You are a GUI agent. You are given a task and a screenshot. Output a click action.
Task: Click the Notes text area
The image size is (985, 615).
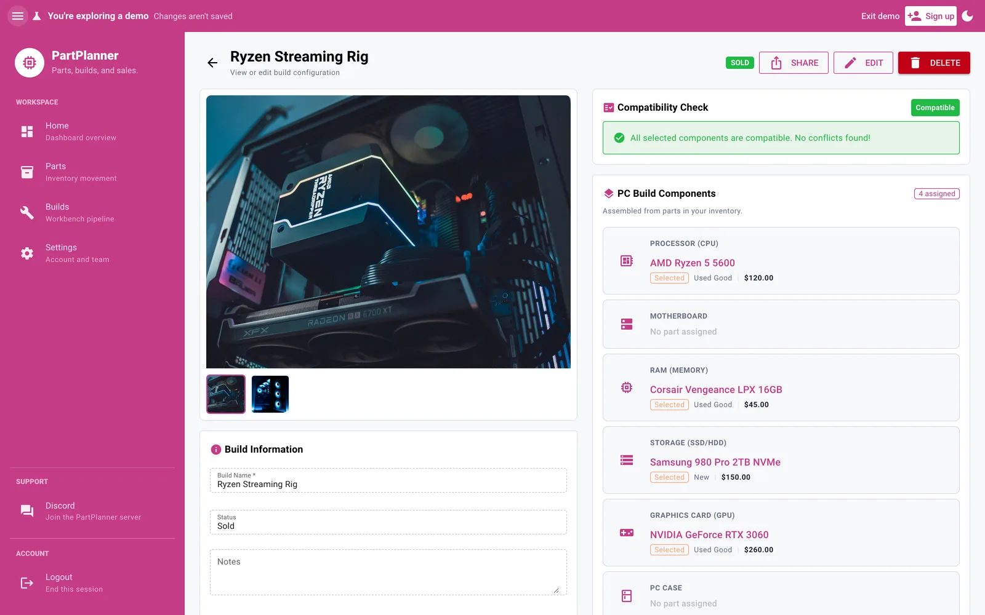(388, 573)
